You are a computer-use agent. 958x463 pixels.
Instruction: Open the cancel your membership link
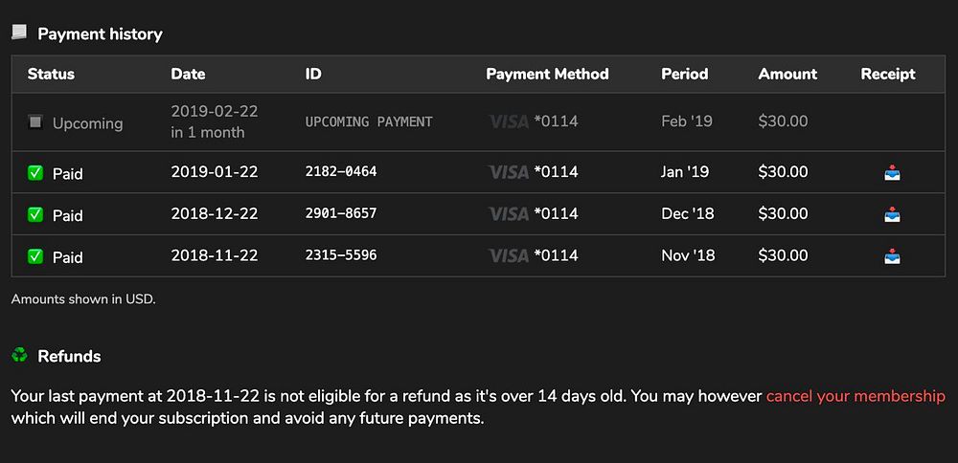[x=855, y=396]
